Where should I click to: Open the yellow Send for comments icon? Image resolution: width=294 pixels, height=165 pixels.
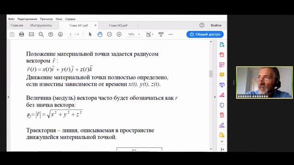(222, 135)
